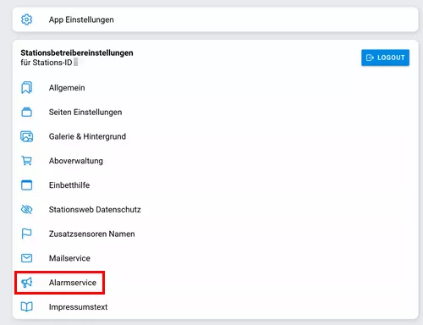Screen dimensions: 423x325
Task: Click the LOGOUT button
Action: [x=385, y=58]
